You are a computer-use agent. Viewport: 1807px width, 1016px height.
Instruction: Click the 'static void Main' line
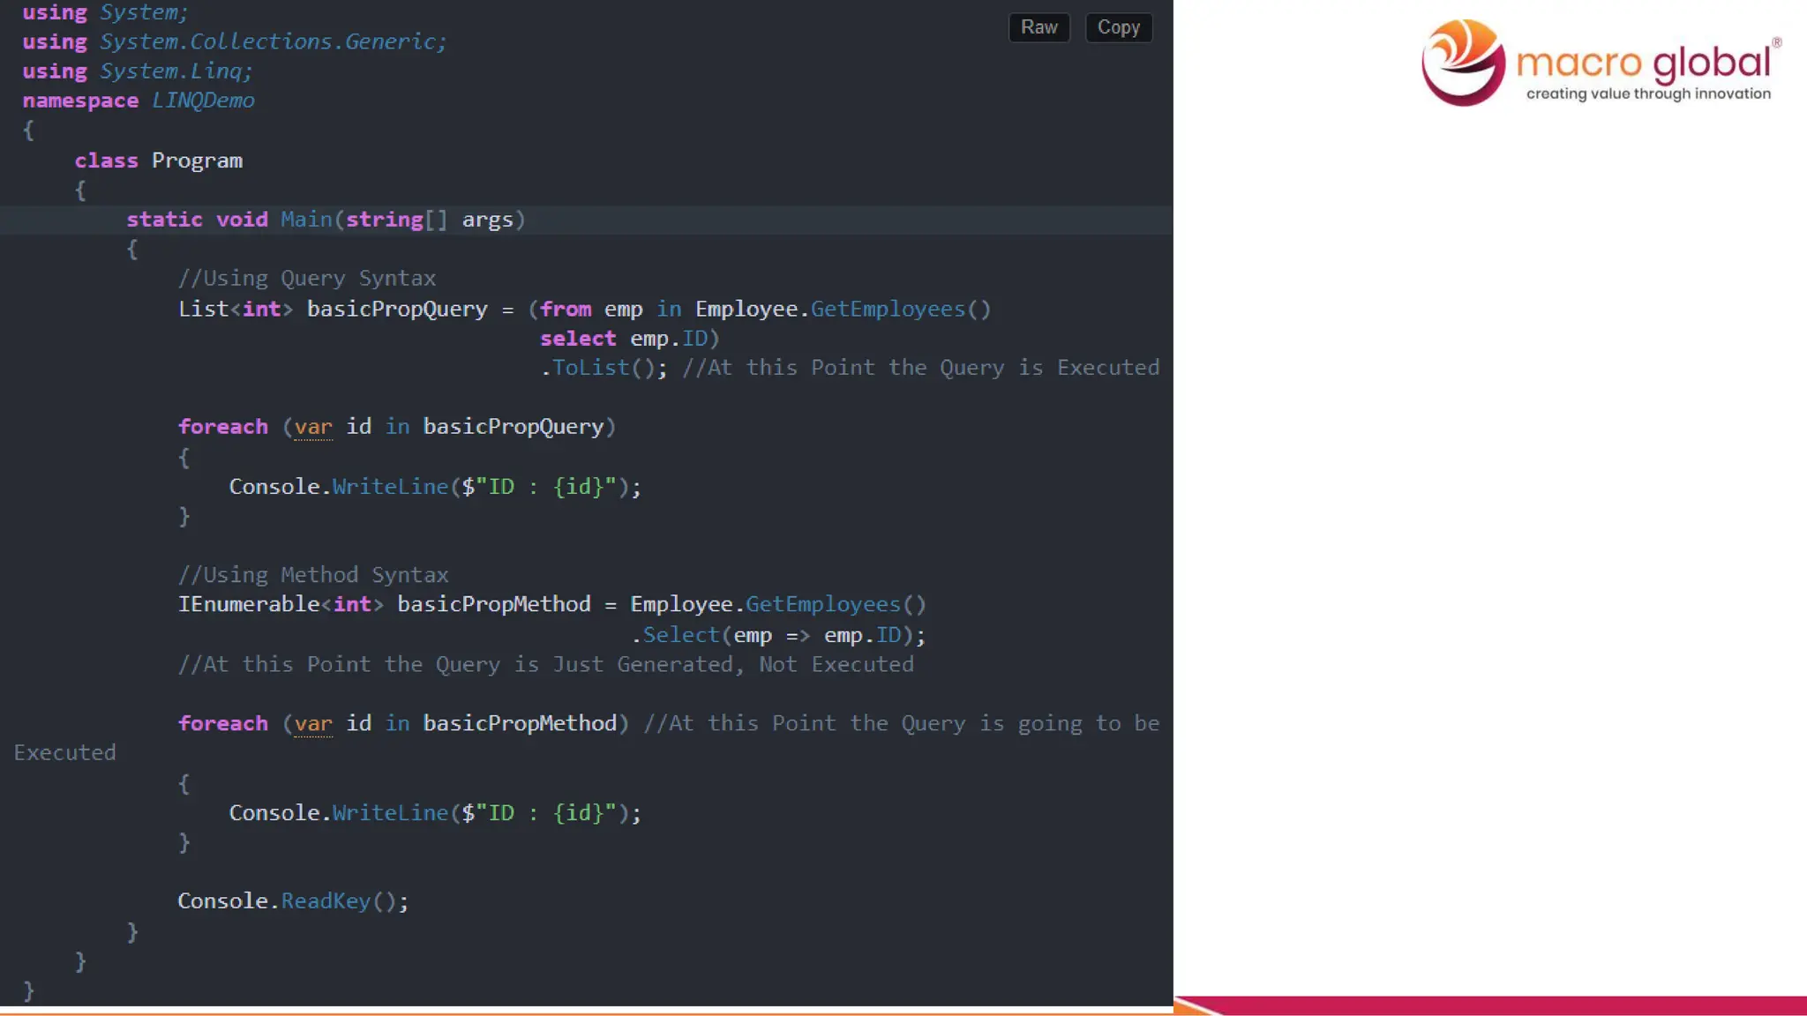point(326,220)
